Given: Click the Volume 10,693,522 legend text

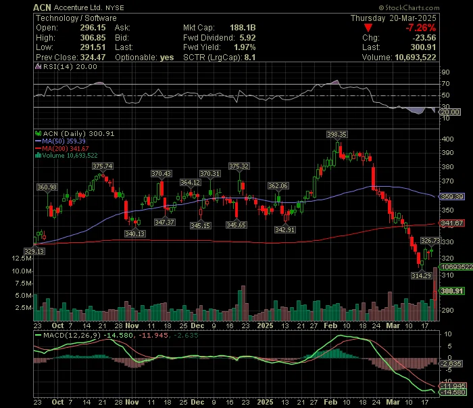Looking at the screenshot, I should 70,156.
